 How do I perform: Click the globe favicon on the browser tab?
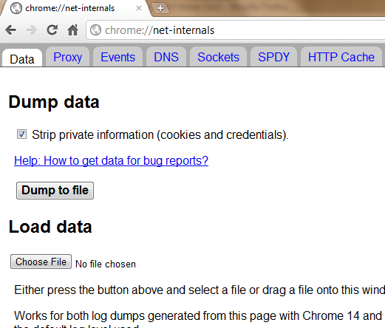tap(16, 8)
